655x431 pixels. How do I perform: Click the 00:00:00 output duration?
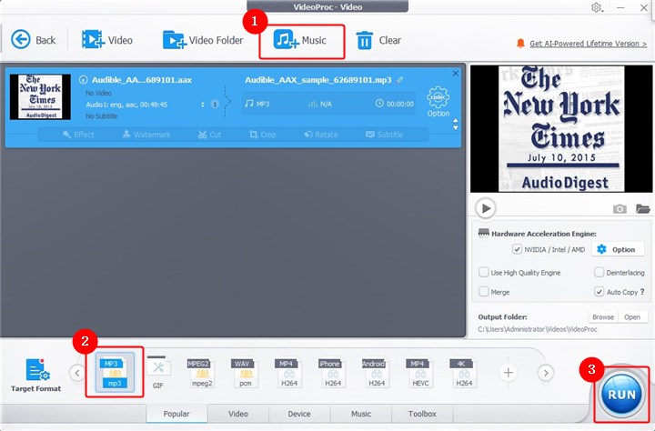coord(395,104)
